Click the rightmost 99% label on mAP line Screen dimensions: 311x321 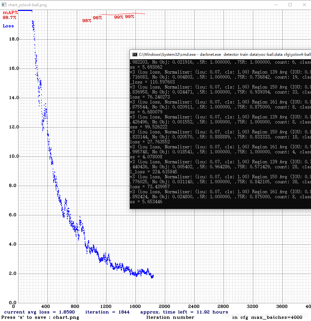point(130,17)
